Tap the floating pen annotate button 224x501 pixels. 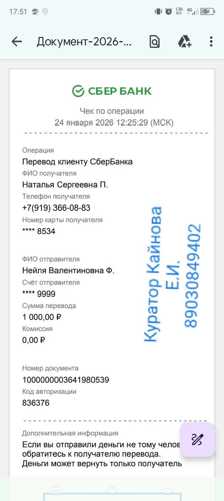pos(197,439)
